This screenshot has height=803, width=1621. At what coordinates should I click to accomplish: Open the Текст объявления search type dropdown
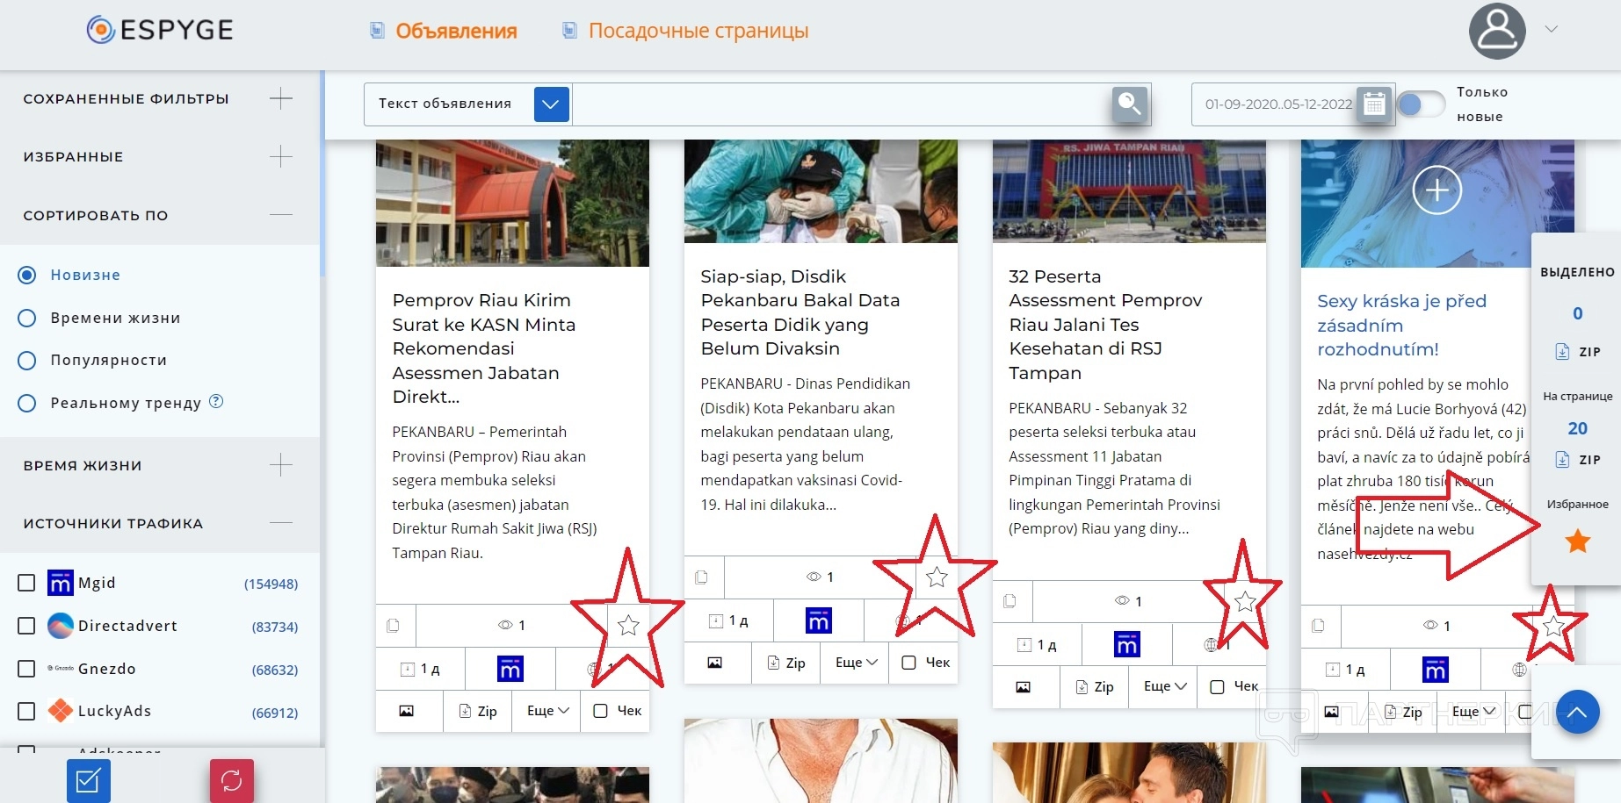552,104
